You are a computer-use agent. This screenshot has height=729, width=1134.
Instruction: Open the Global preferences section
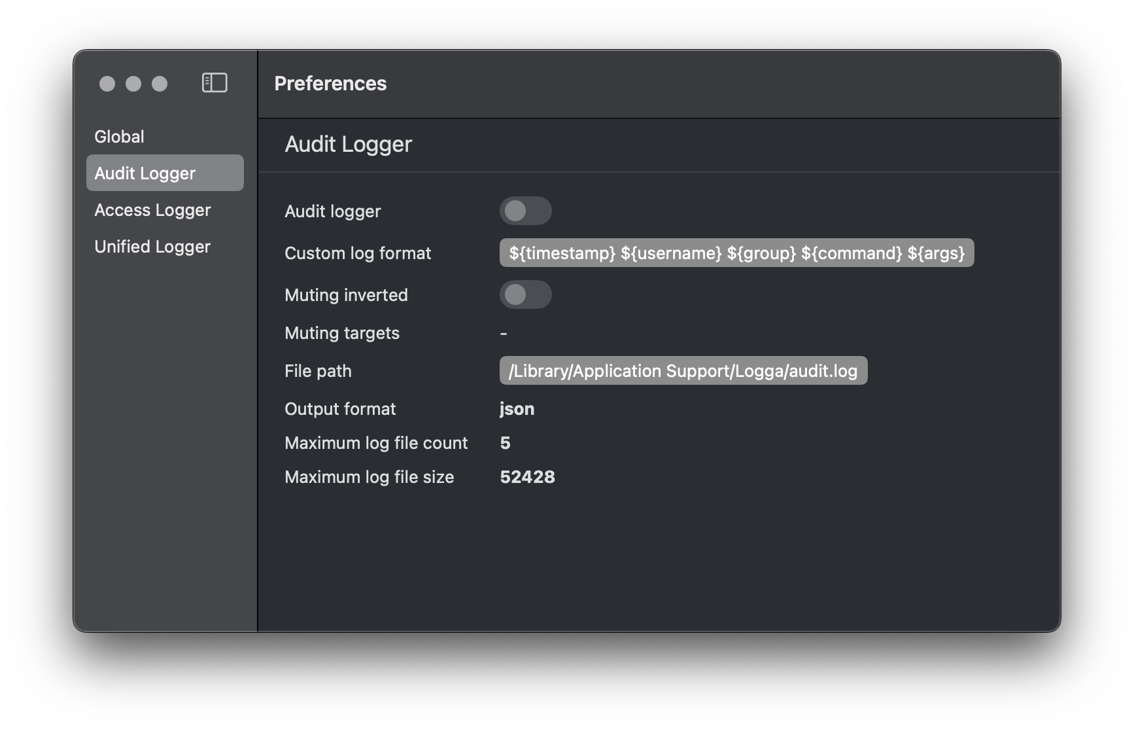(x=119, y=137)
